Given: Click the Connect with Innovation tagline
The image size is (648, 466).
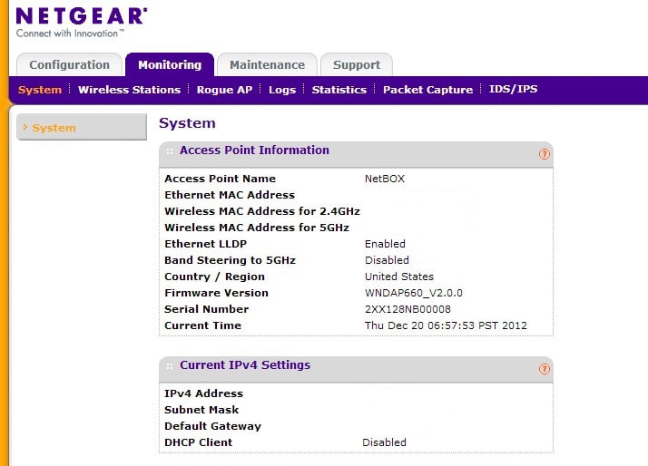Looking at the screenshot, I should pyautogui.click(x=70, y=34).
